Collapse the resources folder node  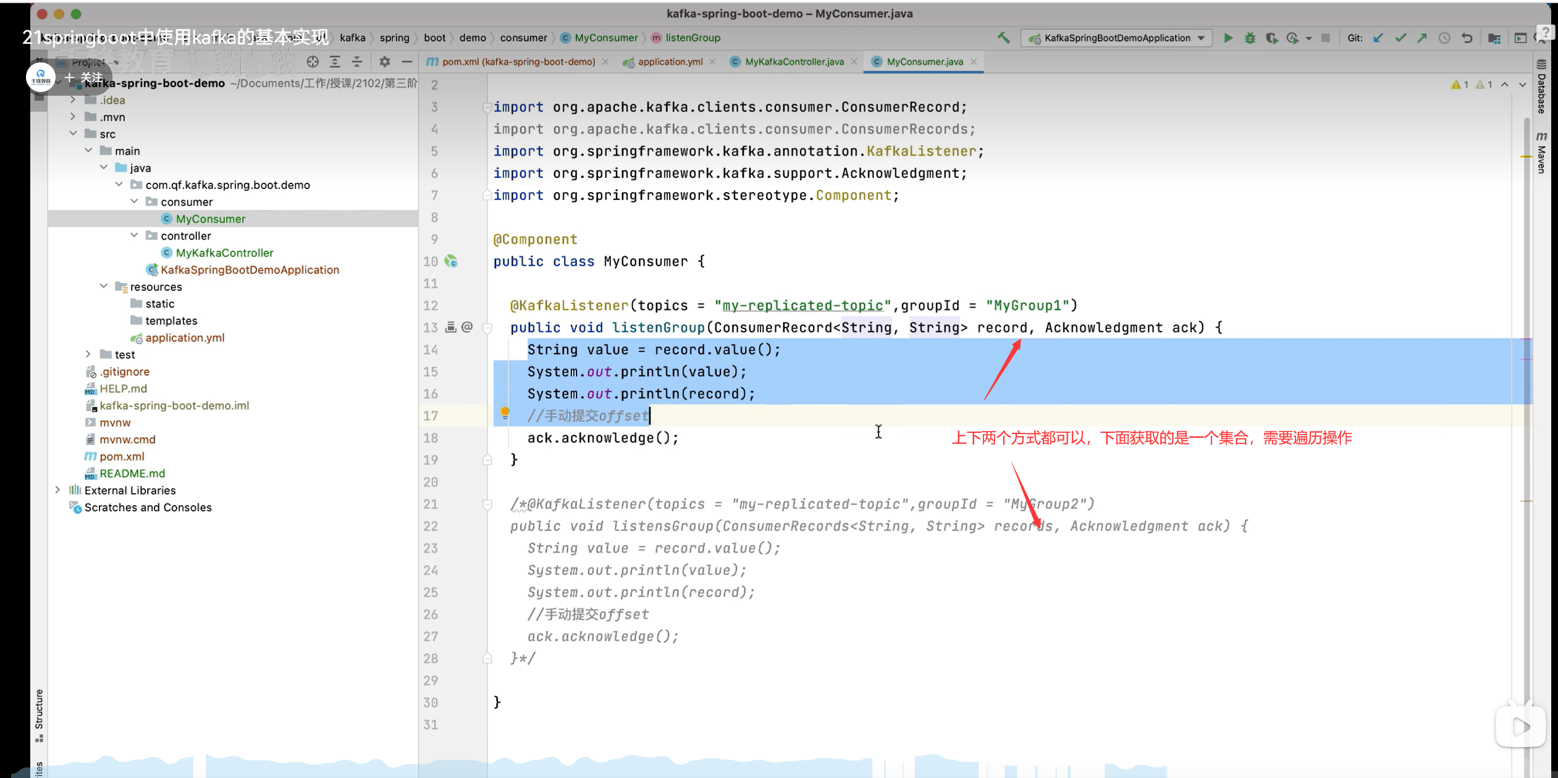[x=104, y=286]
